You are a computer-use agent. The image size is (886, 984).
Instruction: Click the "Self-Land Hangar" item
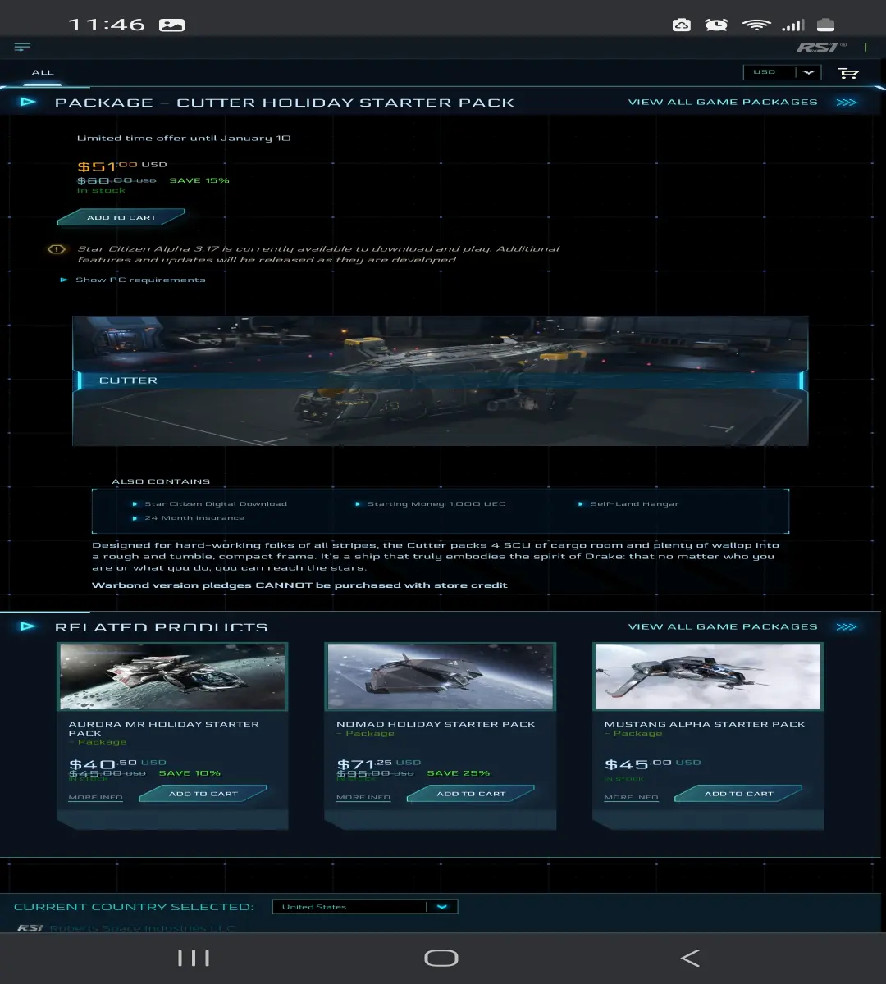tap(634, 504)
